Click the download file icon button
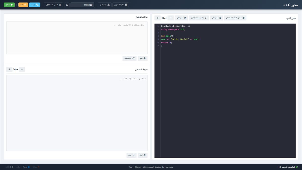This screenshot has height=170, width=302. 67,5
